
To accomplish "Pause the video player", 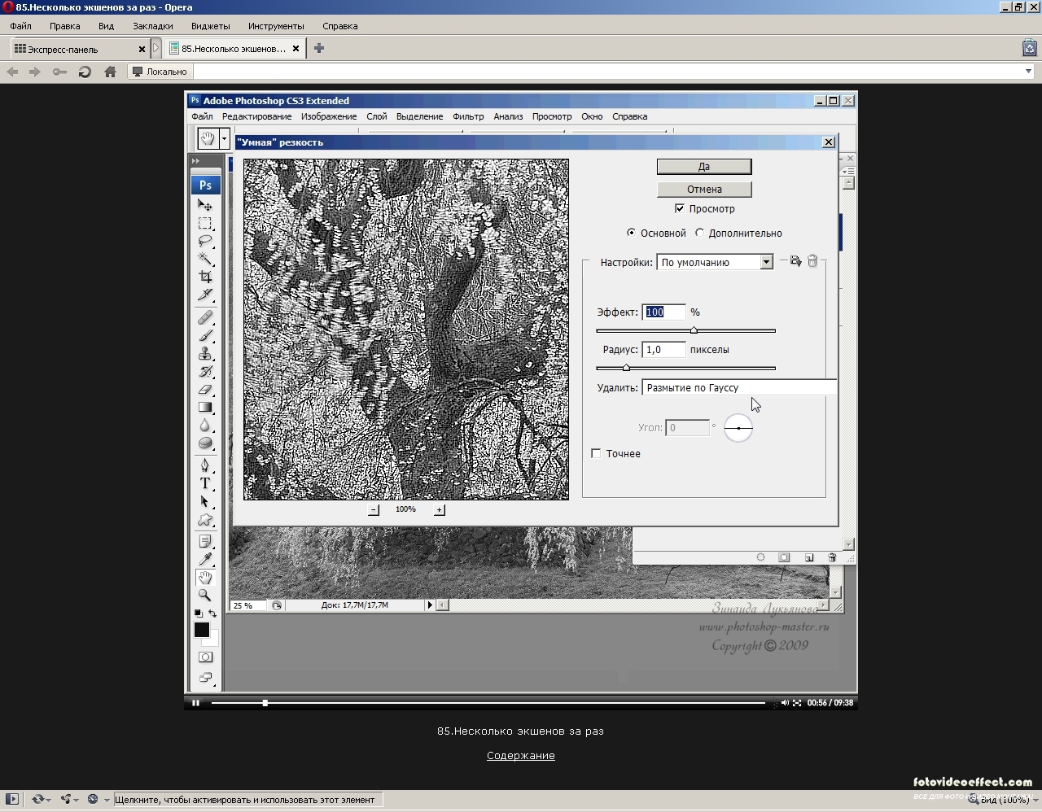I will click(x=195, y=703).
